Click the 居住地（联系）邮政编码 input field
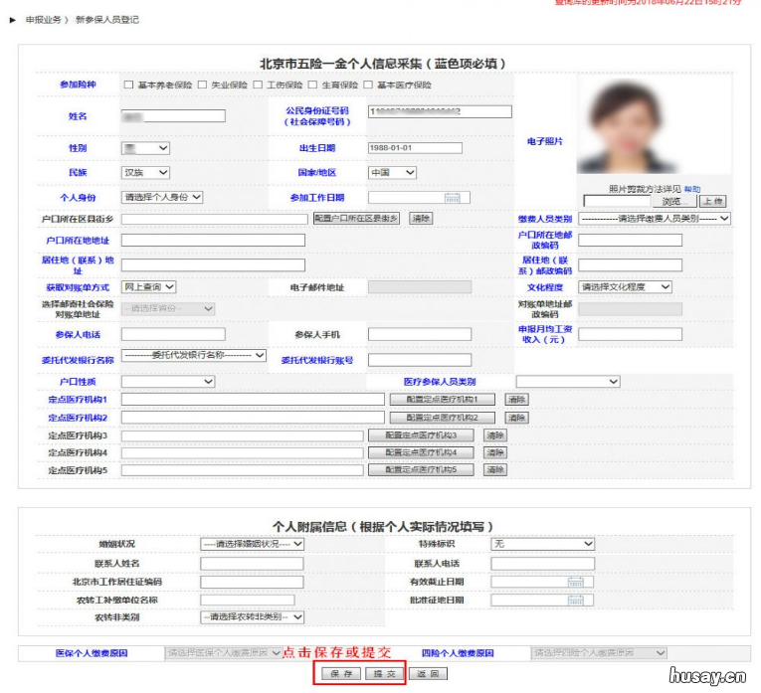The height and width of the screenshot is (693, 761). (630, 264)
